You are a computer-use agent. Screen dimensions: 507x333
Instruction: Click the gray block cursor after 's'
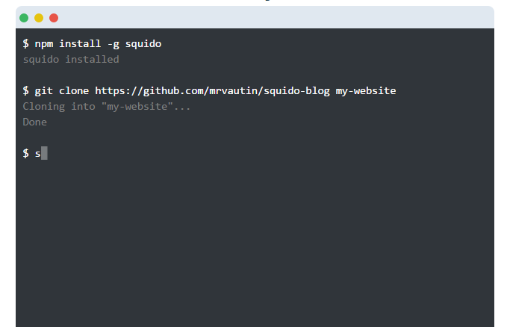point(44,153)
